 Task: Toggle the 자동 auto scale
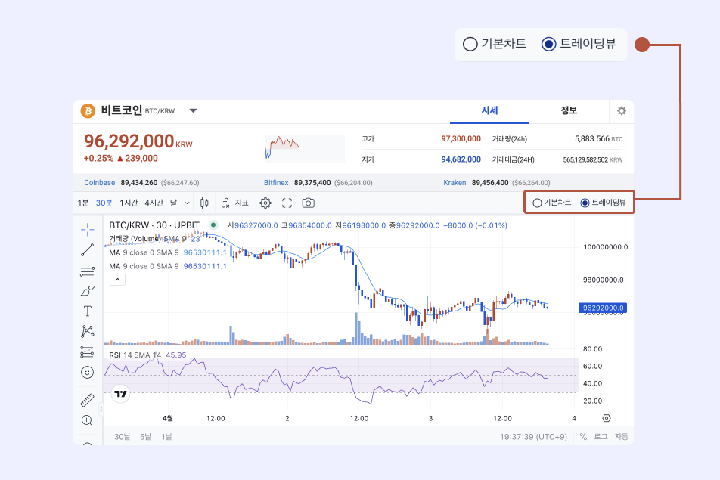[621, 437]
